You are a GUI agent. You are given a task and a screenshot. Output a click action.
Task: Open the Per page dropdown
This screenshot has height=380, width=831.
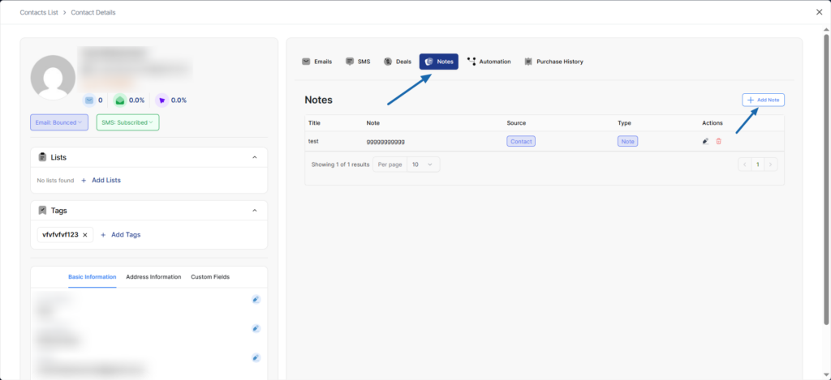[x=422, y=164]
